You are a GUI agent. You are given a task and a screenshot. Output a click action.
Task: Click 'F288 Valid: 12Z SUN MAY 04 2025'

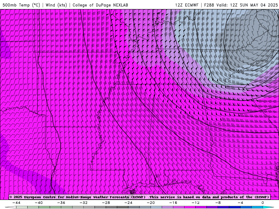pyautogui.click(x=241, y=5)
